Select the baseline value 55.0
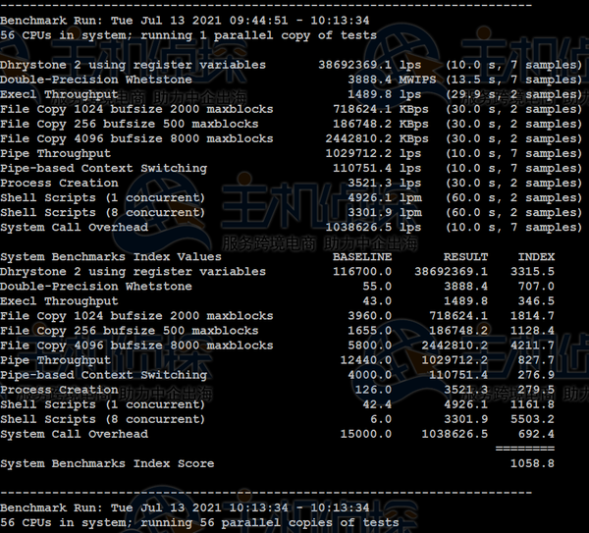The height and width of the screenshot is (533, 589). tap(377, 287)
